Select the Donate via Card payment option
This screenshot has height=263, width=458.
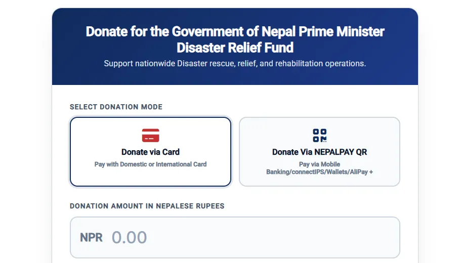(150, 152)
